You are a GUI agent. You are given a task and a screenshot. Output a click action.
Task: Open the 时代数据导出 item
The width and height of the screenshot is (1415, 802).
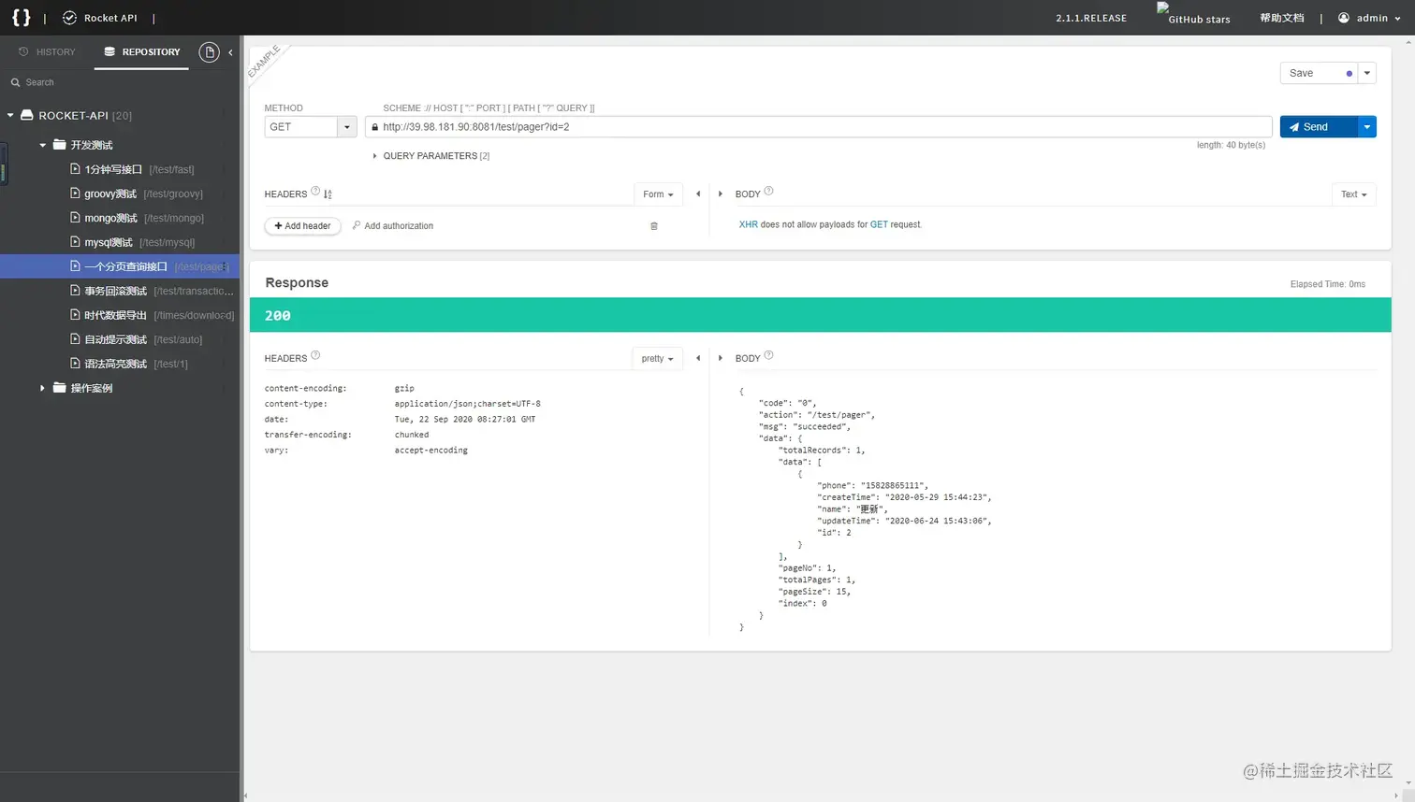pyautogui.click(x=152, y=315)
